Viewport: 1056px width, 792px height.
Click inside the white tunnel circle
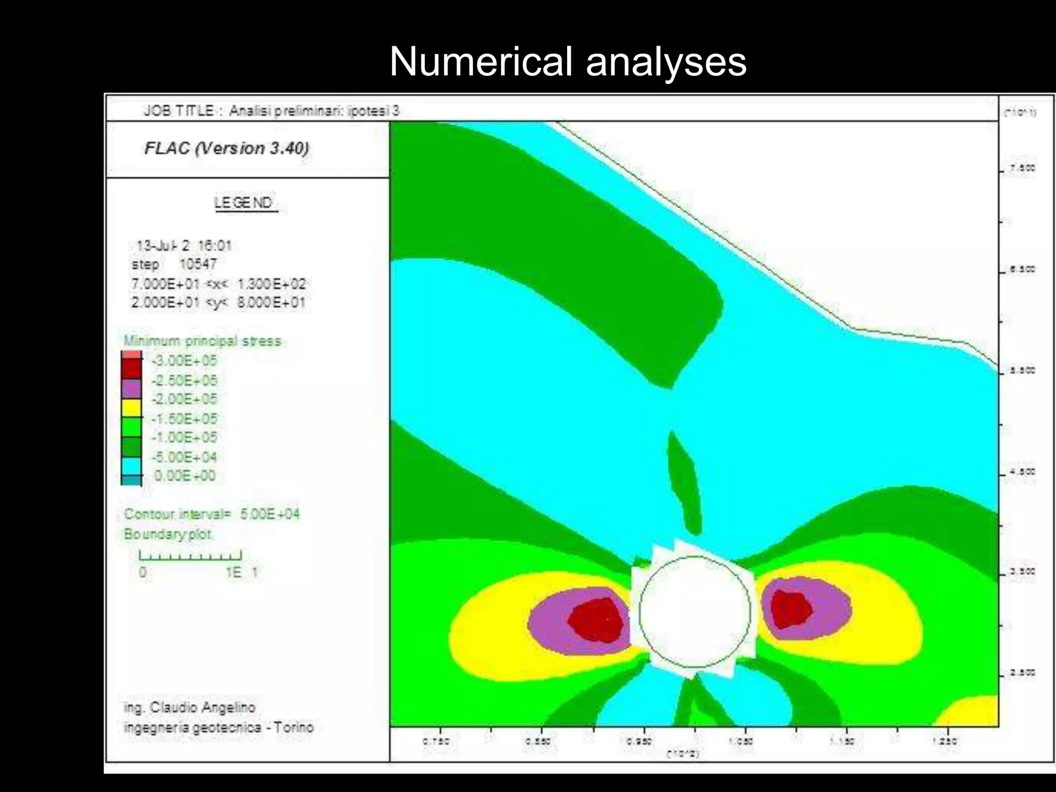pos(695,612)
